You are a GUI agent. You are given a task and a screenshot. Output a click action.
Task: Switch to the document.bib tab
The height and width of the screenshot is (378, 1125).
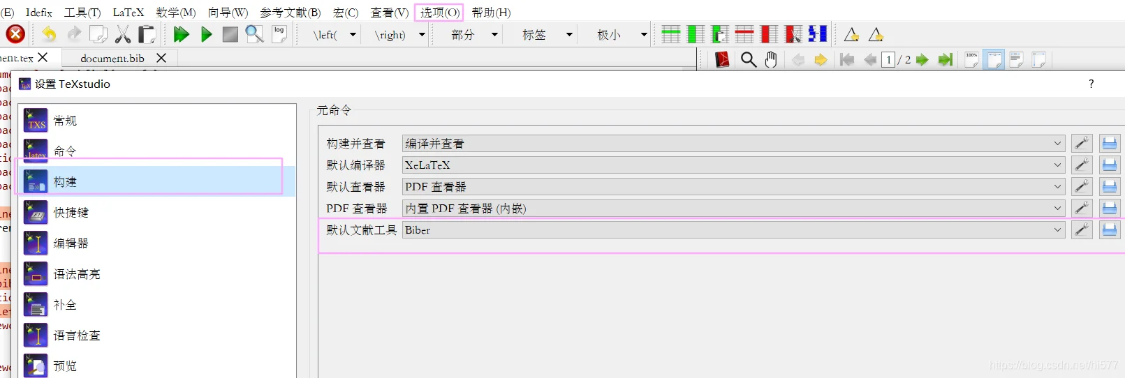click(112, 59)
